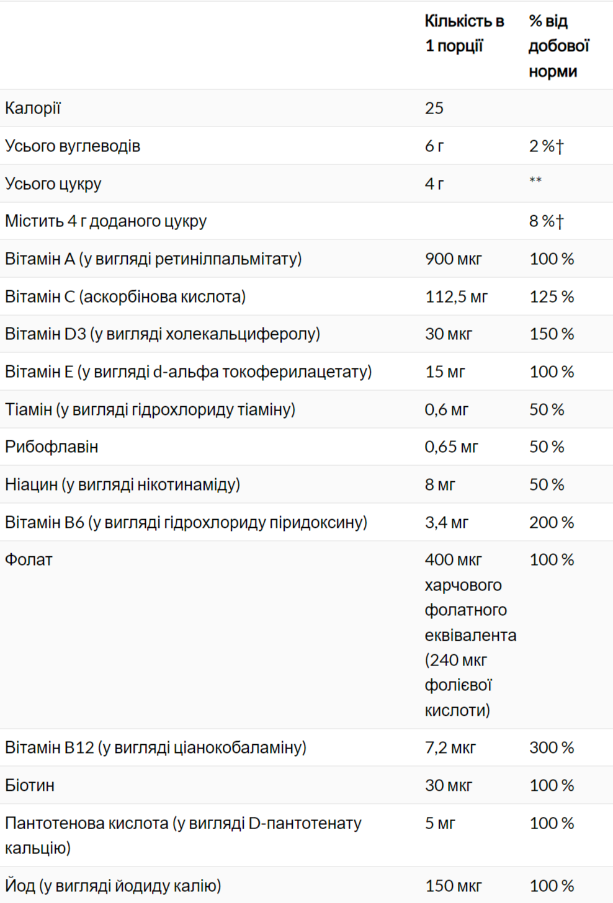The width and height of the screenshot is (613, 903).
Task: Click the Вітамін A row label
Action: 153,259
